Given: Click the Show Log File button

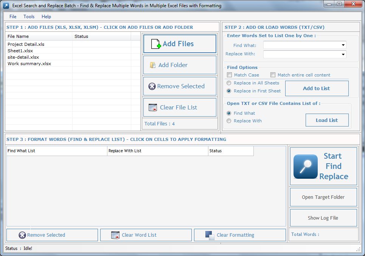Looking at the screenshot, I should click(x=323, y=218).
